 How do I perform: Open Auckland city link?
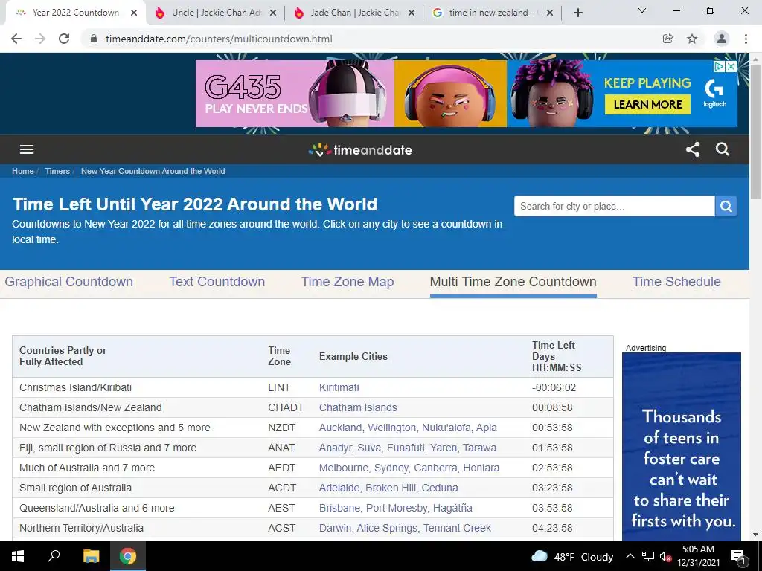click(340, 428)
